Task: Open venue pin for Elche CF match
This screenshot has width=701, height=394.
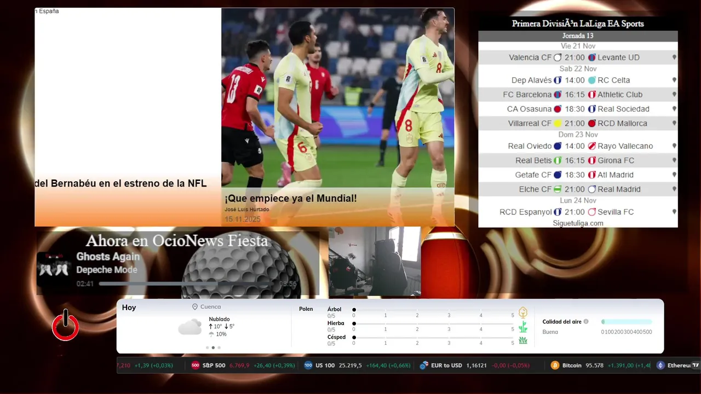Action: 674,189
